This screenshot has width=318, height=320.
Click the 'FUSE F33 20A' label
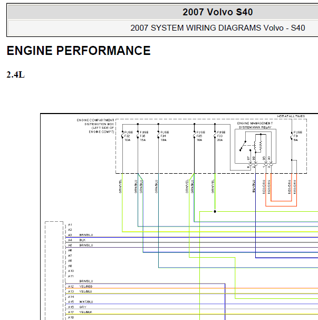(x=221, y=136)
